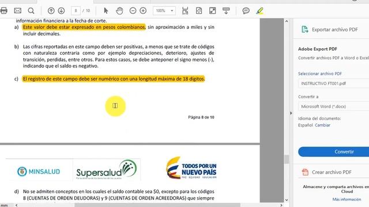Viewport: 369px width, 207px height.
Task: Click the MINSALUD logo
Action: pyautogui.click(x=39, y=171)
